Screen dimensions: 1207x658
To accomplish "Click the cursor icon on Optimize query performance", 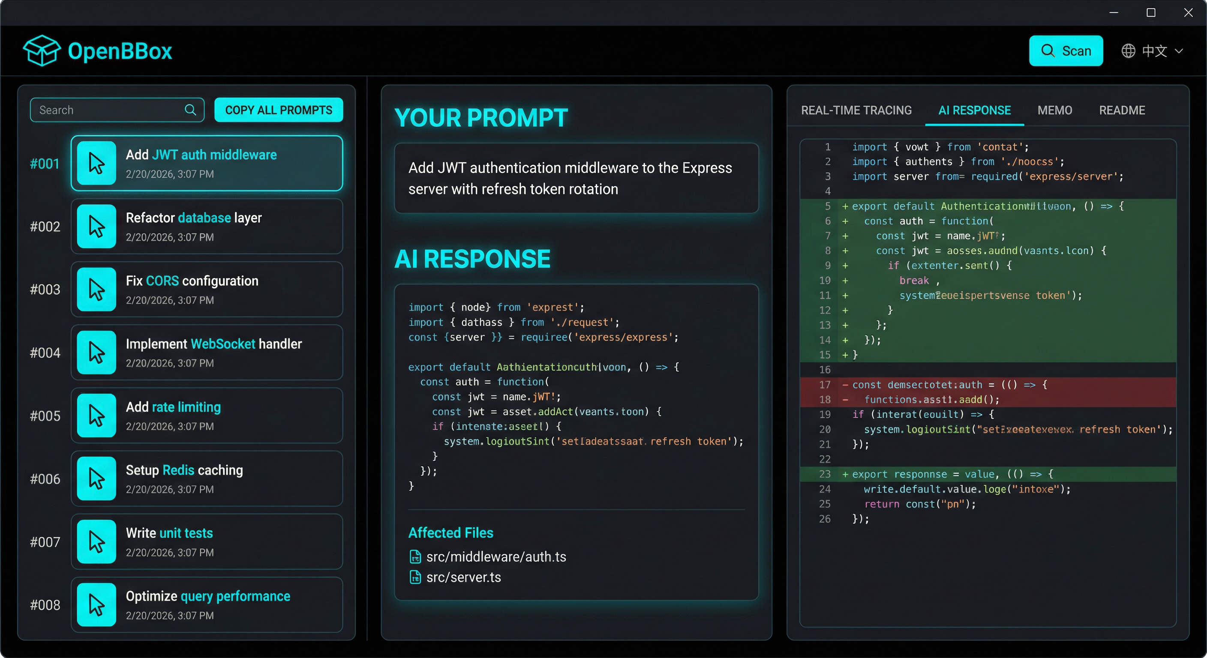I will [x=96, y=605].
